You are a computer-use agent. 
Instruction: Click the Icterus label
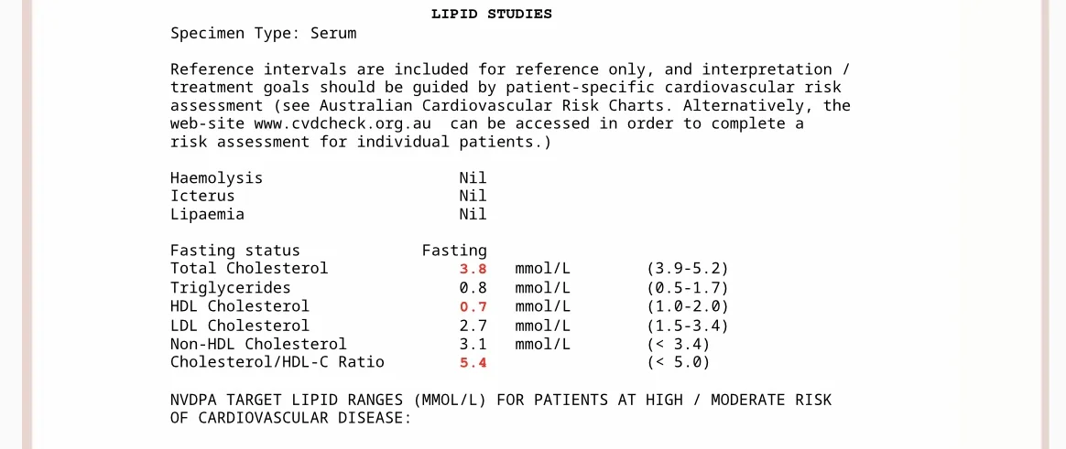pyautogui.click(x=202, y=197)
